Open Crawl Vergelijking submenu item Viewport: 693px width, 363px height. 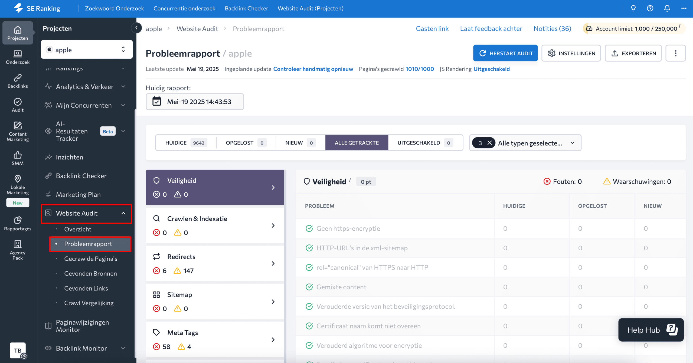89,303
